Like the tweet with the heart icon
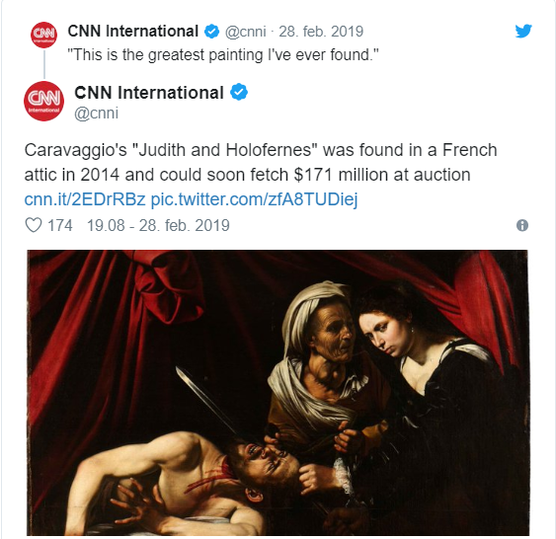 click(34, 225)
